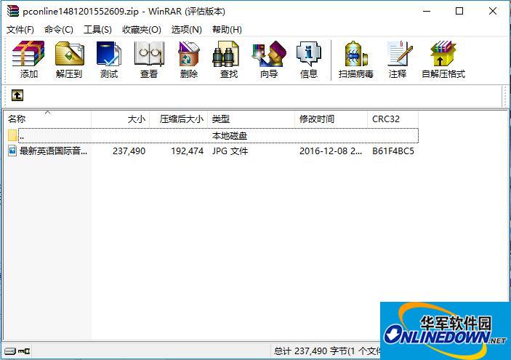Open the Tools (工具) menu

97,30
